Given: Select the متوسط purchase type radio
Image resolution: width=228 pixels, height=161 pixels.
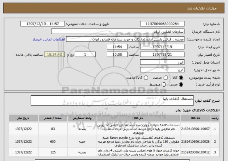Looking at the screenshot, I should (163, 85).
